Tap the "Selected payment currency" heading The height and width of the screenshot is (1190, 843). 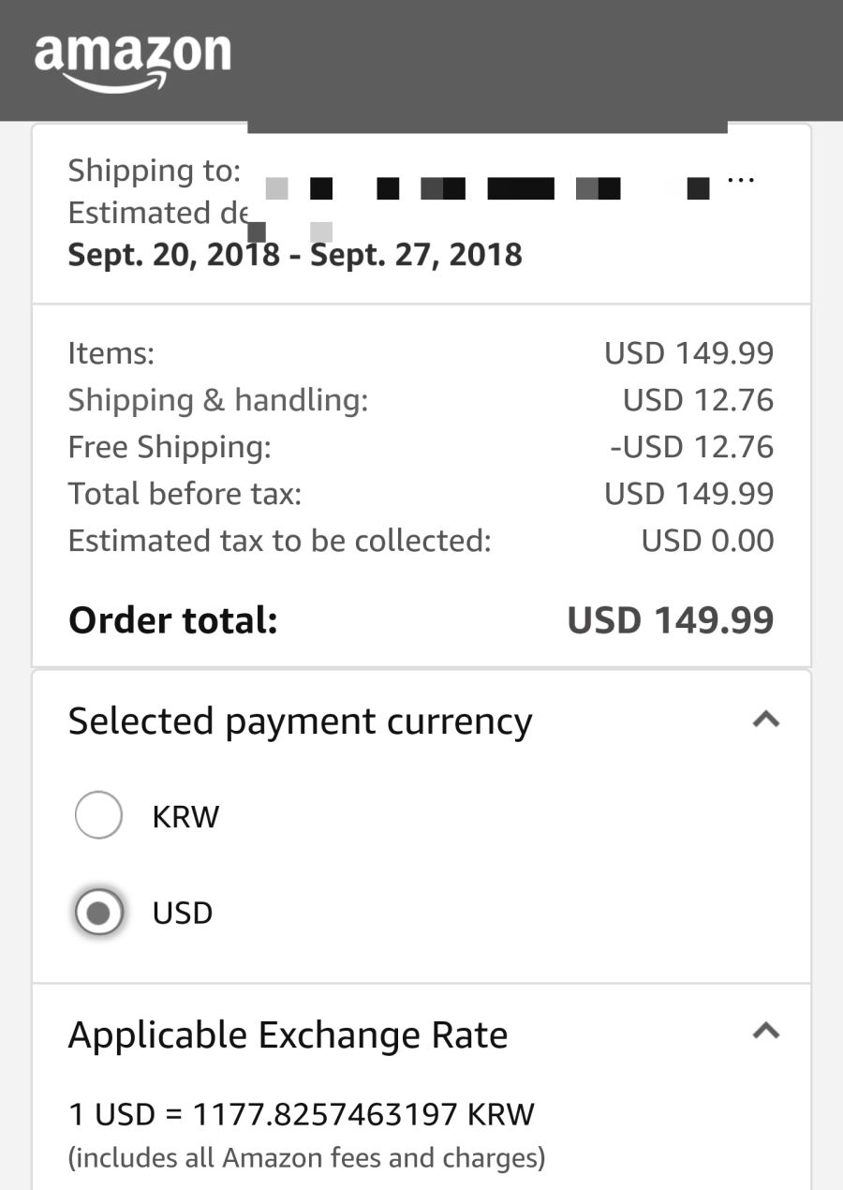coord(300,721)
